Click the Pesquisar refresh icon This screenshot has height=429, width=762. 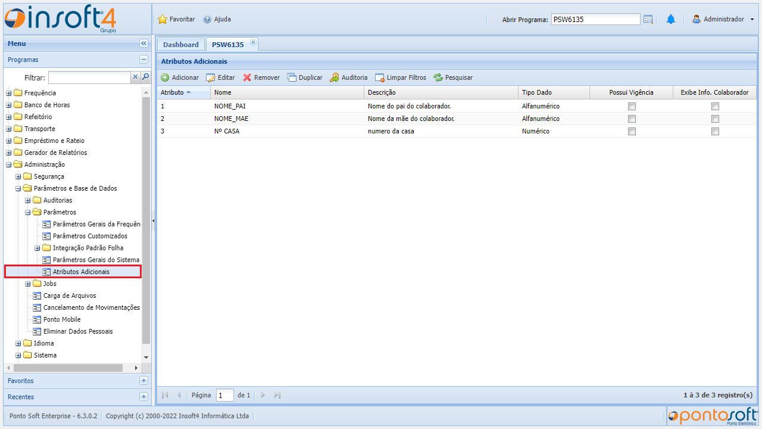click(438, 77)
